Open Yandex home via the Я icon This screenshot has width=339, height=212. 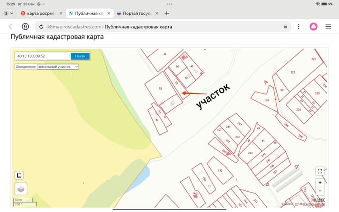pos(25,27)
